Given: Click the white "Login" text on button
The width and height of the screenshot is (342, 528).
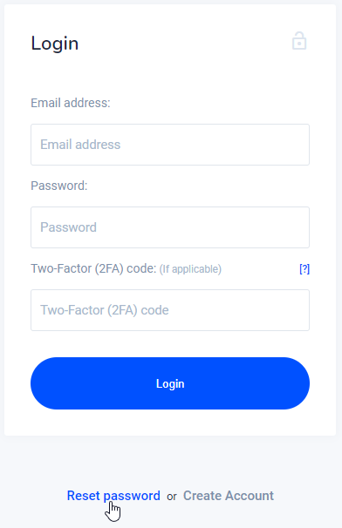Looking at the screenshot, I should click(x=170, y=384).
